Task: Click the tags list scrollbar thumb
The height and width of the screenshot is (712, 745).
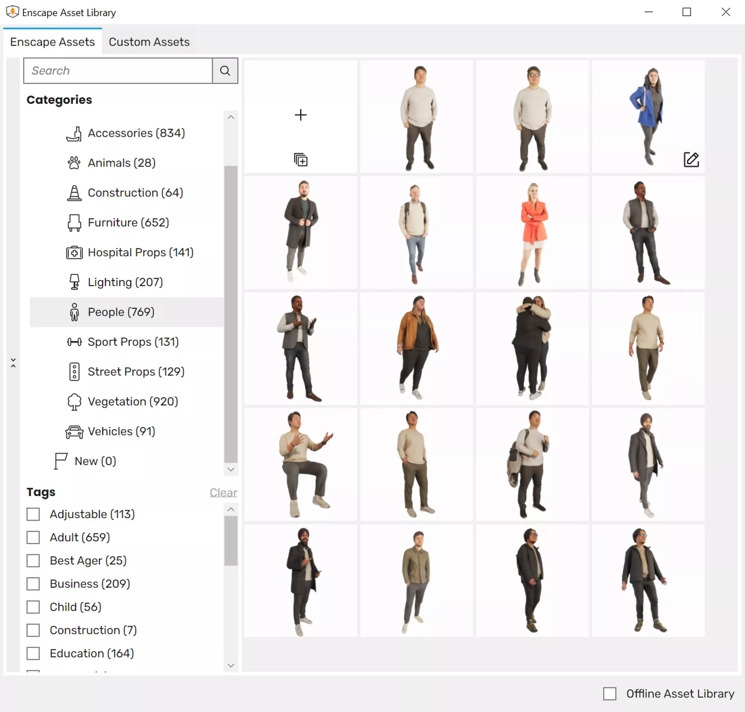Action: click(x=231, y=540)
